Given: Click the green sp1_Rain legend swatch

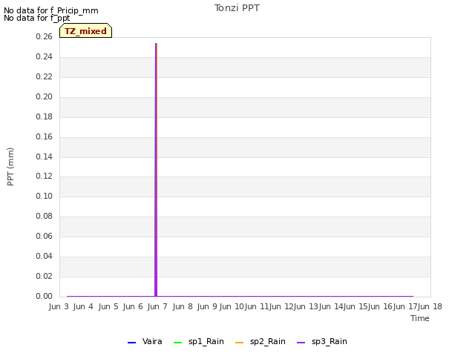Looking at the screenshot, I should click(x=178, y=343).
